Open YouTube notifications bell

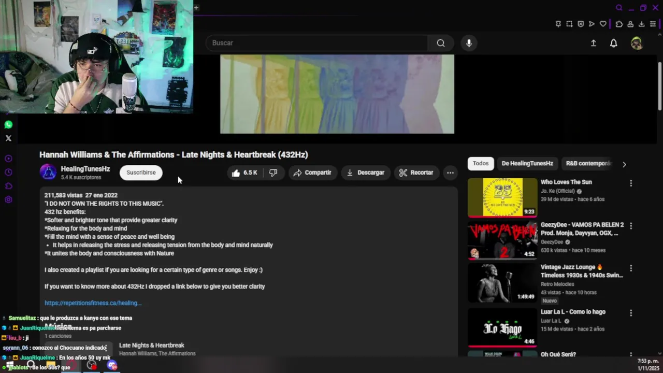point(613,43)
